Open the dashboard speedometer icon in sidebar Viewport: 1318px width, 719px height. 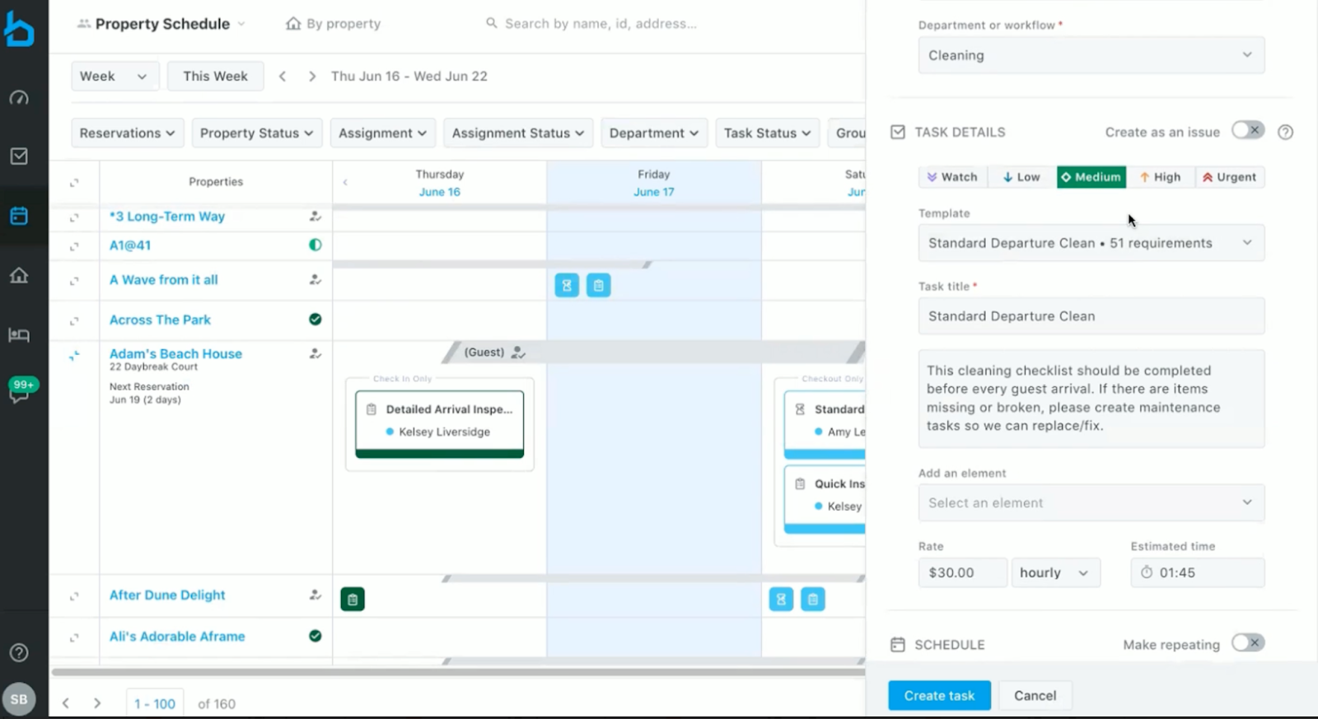[19, 98]
